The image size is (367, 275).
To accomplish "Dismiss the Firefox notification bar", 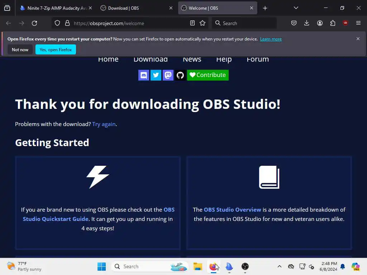I will pyautogui.click(x=358, y=39).
